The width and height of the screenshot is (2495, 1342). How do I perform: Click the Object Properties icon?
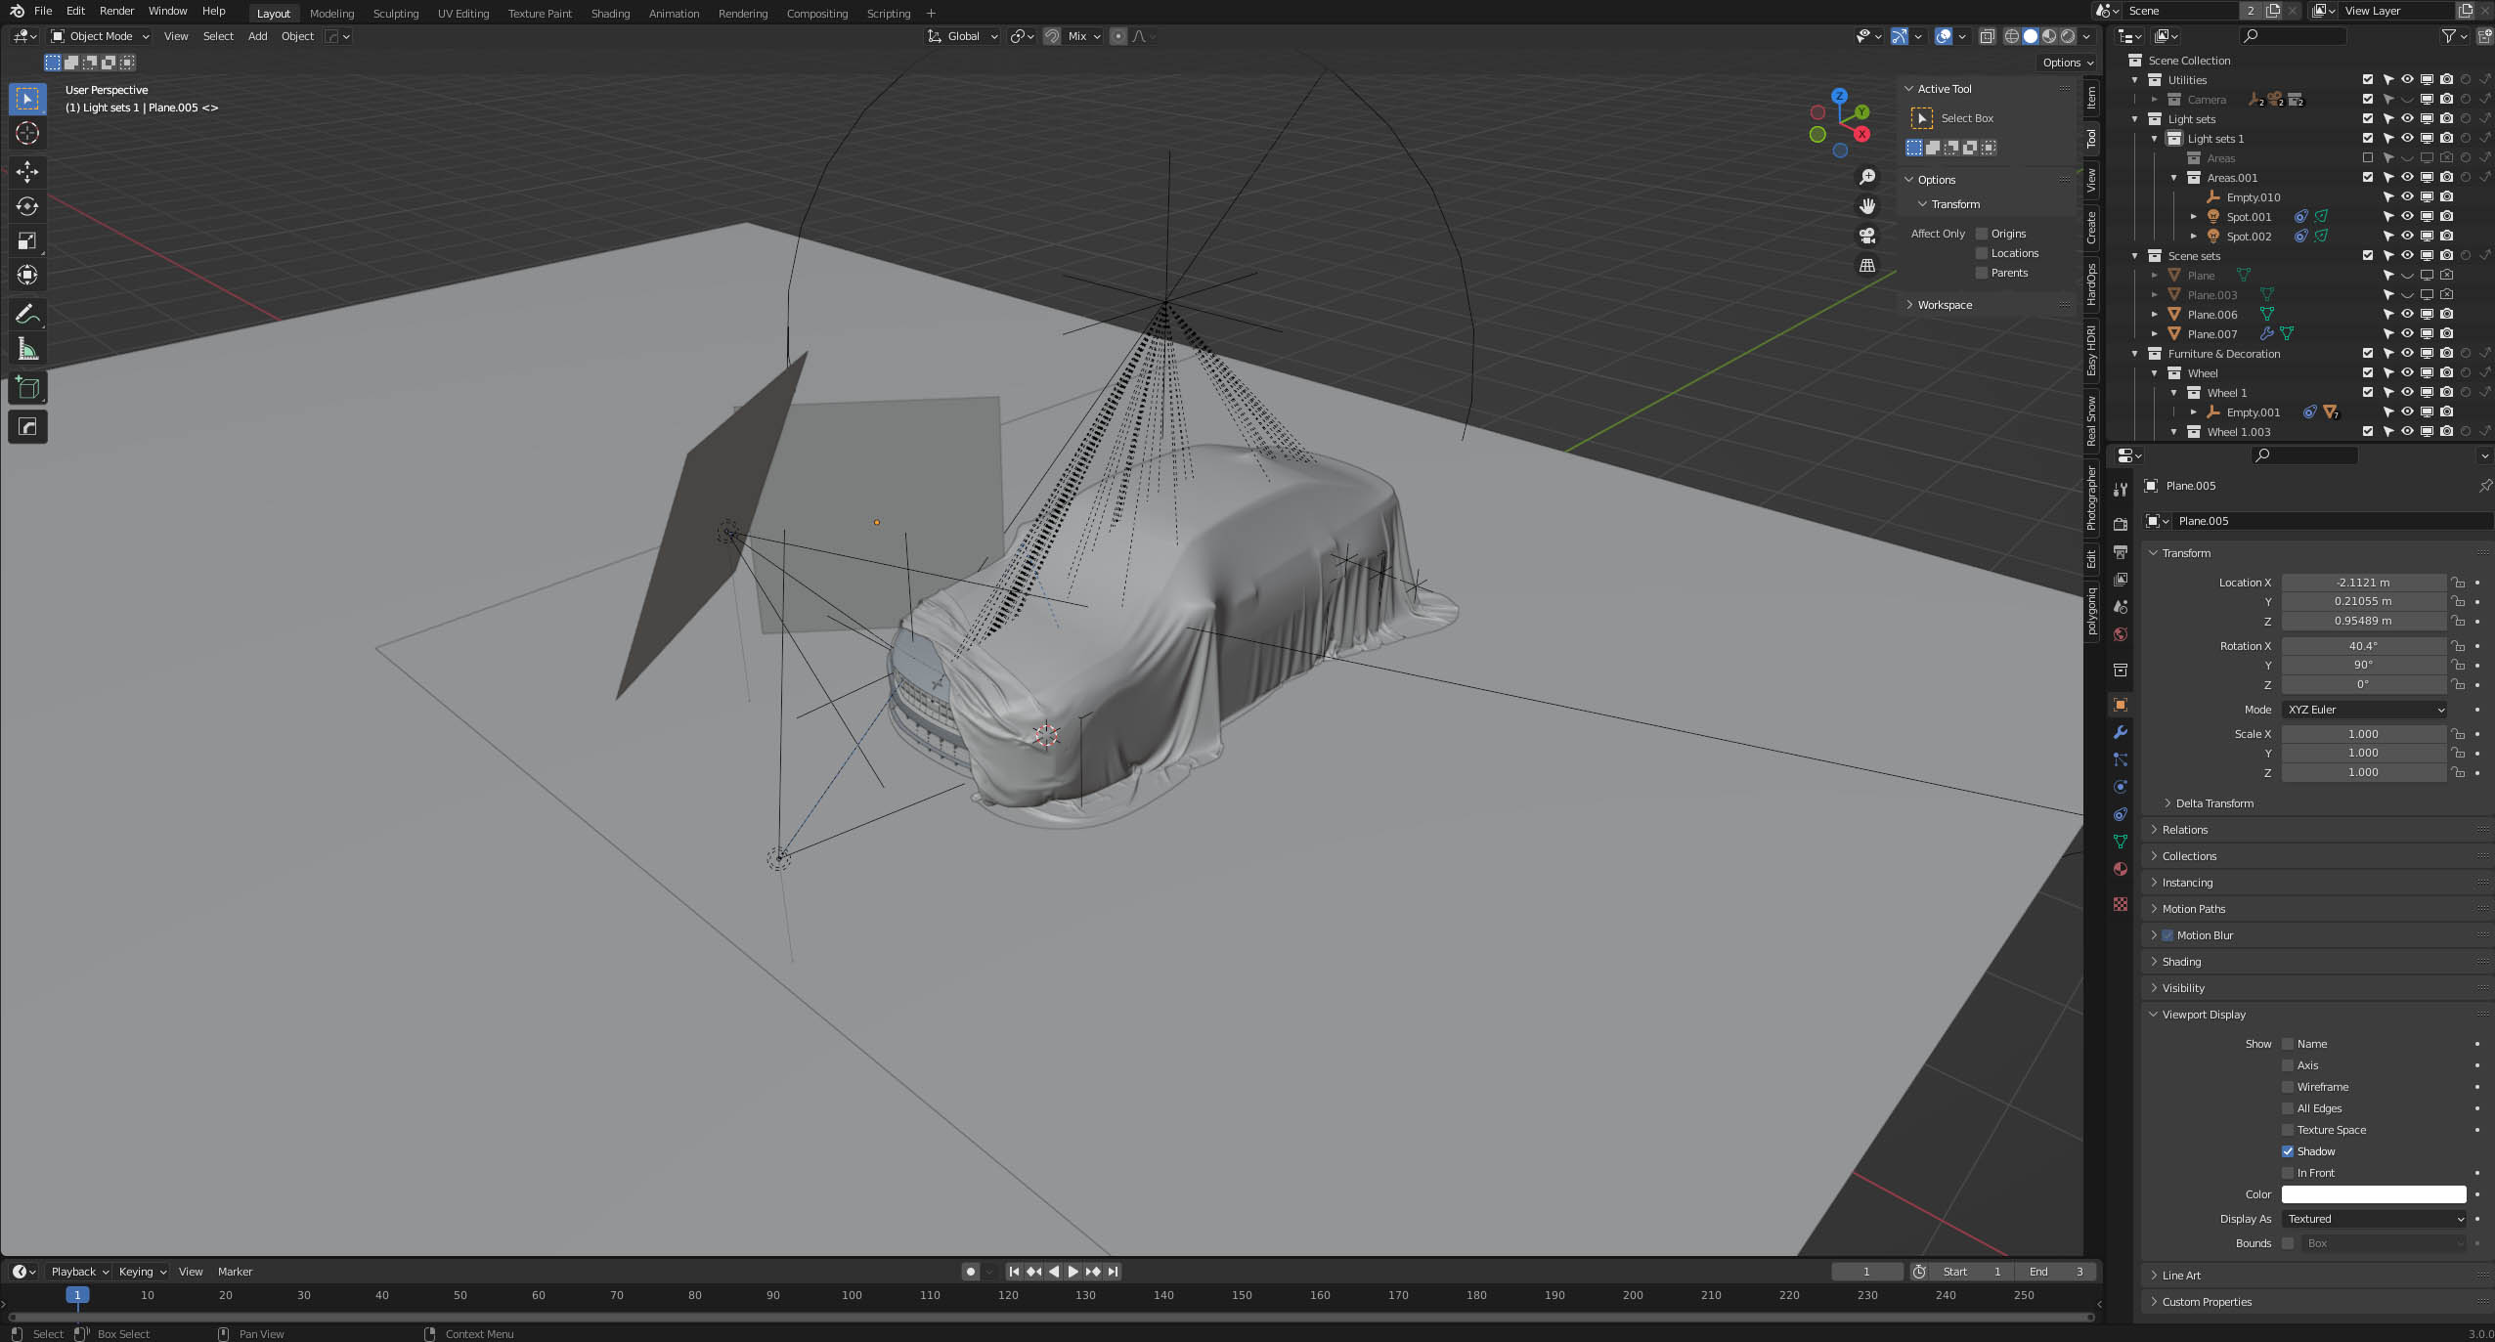pyautogui.click(x=2122, y=703)
